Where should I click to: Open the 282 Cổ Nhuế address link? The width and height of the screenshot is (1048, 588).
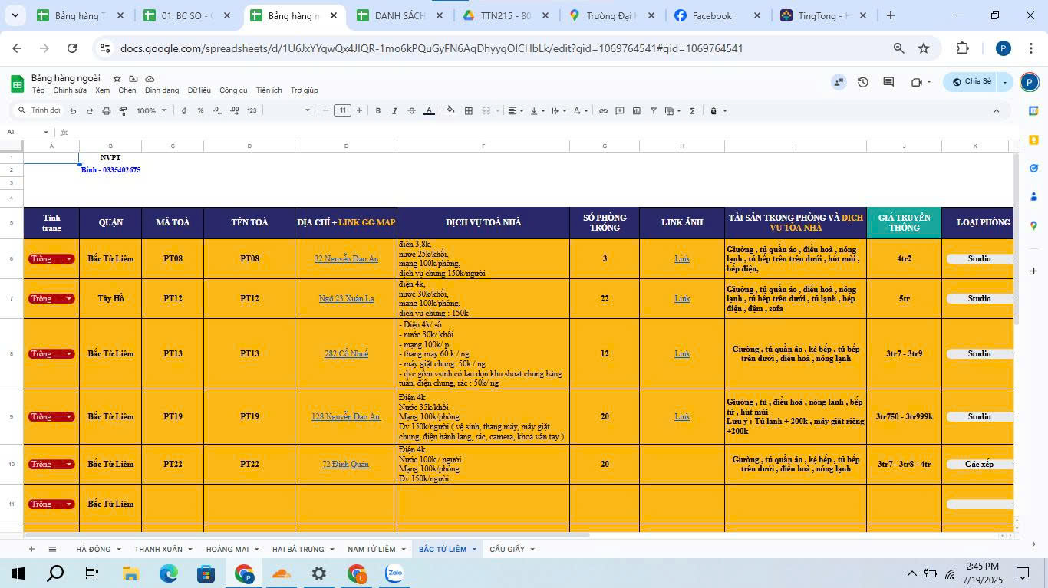tap(346, 354)
